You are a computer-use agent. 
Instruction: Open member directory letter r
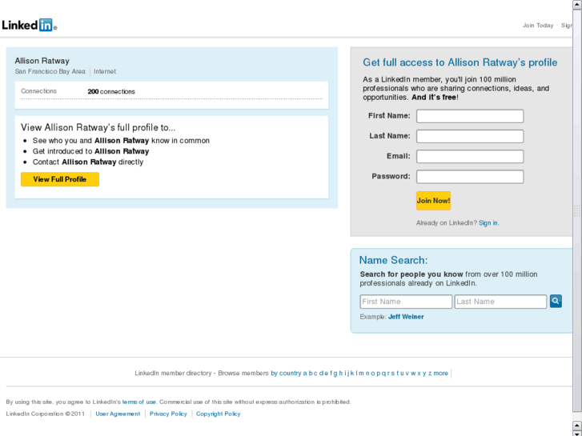tap(388, 374)
